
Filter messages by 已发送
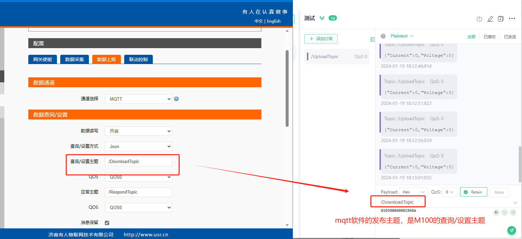[510, 37]
